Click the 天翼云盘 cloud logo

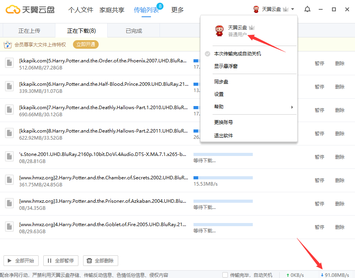13,9
